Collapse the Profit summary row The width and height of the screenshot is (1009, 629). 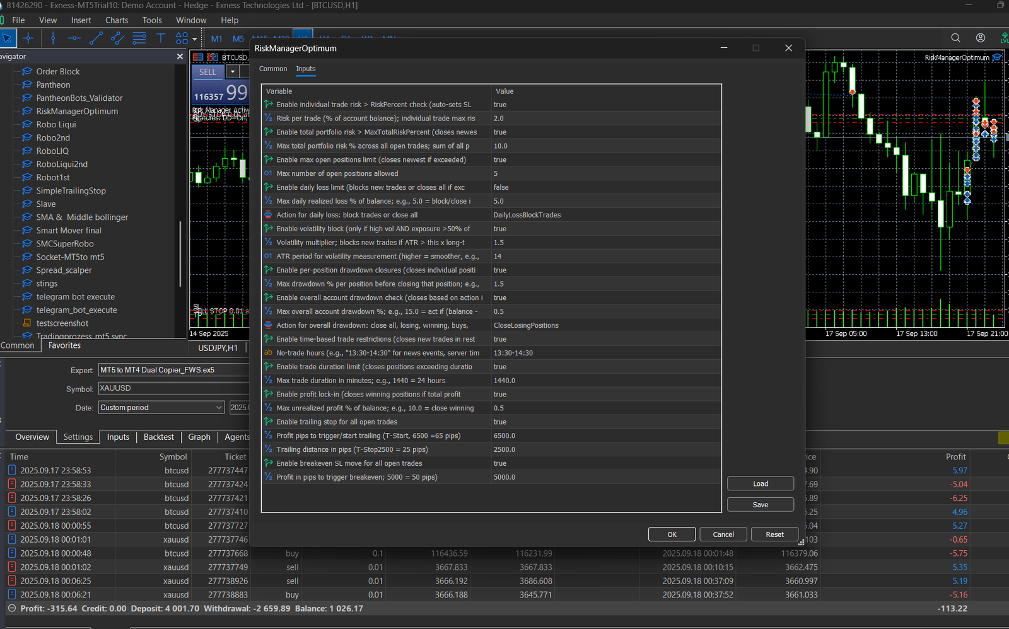[x=11, y=609]
